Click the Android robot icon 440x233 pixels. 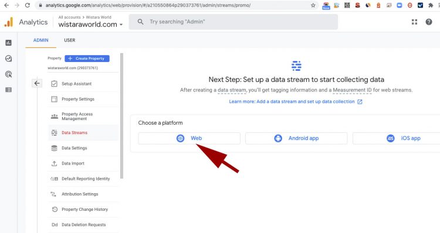click(x=278, y=138)
